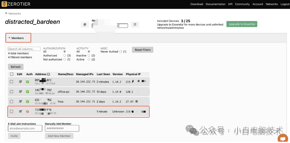Click the Upgrade to Essential button
This screenshot has width=290, height=143.
tap(242, 24)
